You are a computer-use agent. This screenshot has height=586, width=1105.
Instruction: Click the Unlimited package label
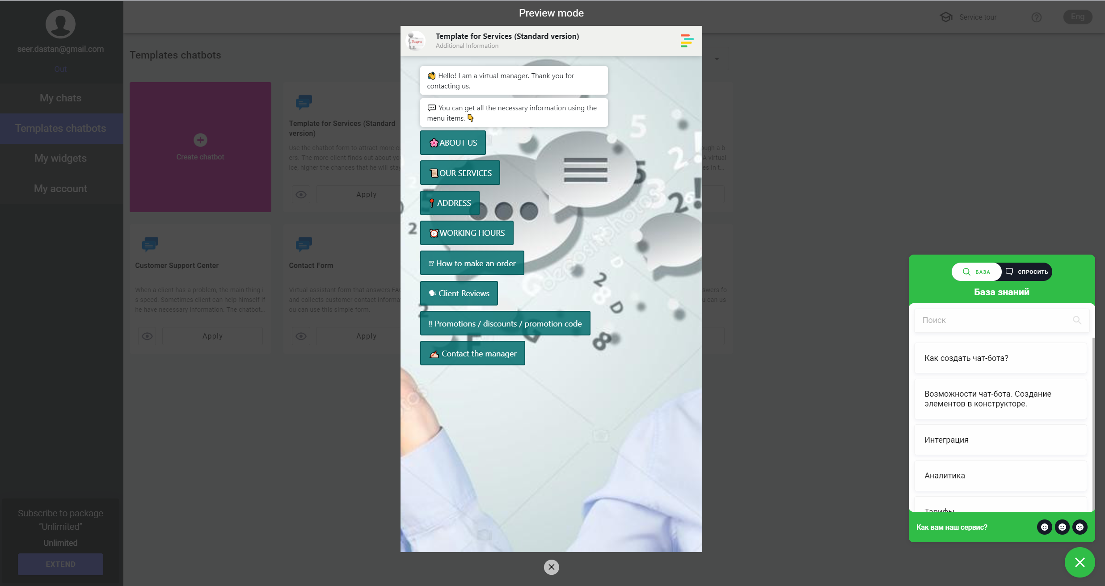[x=60, y=543]
